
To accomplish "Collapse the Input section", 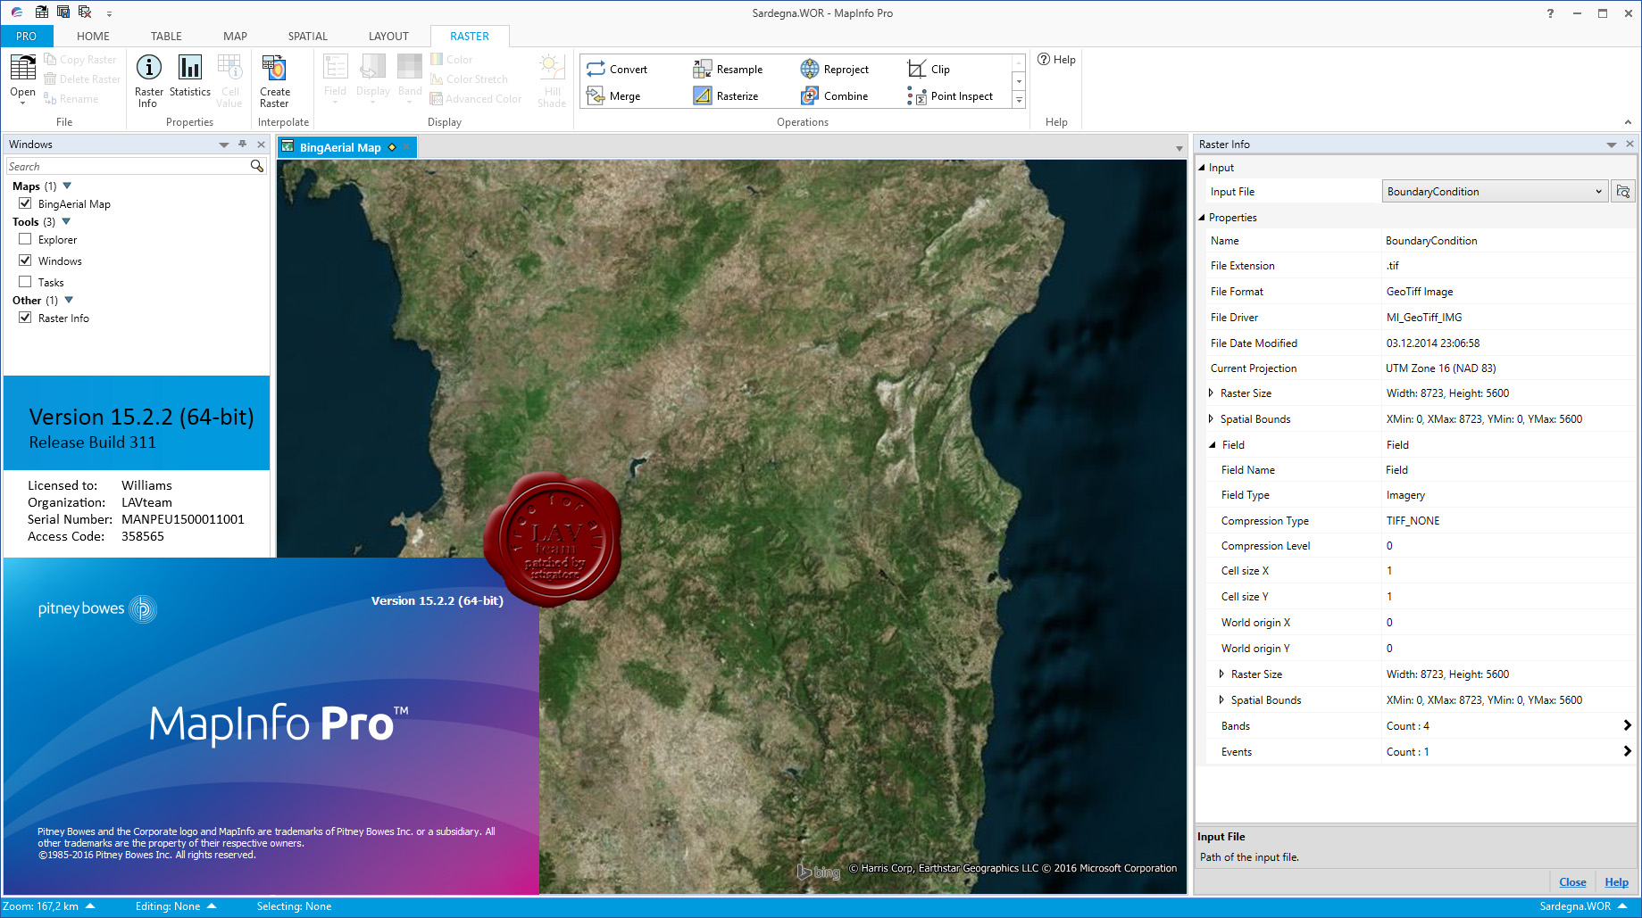I will 1202,167.
